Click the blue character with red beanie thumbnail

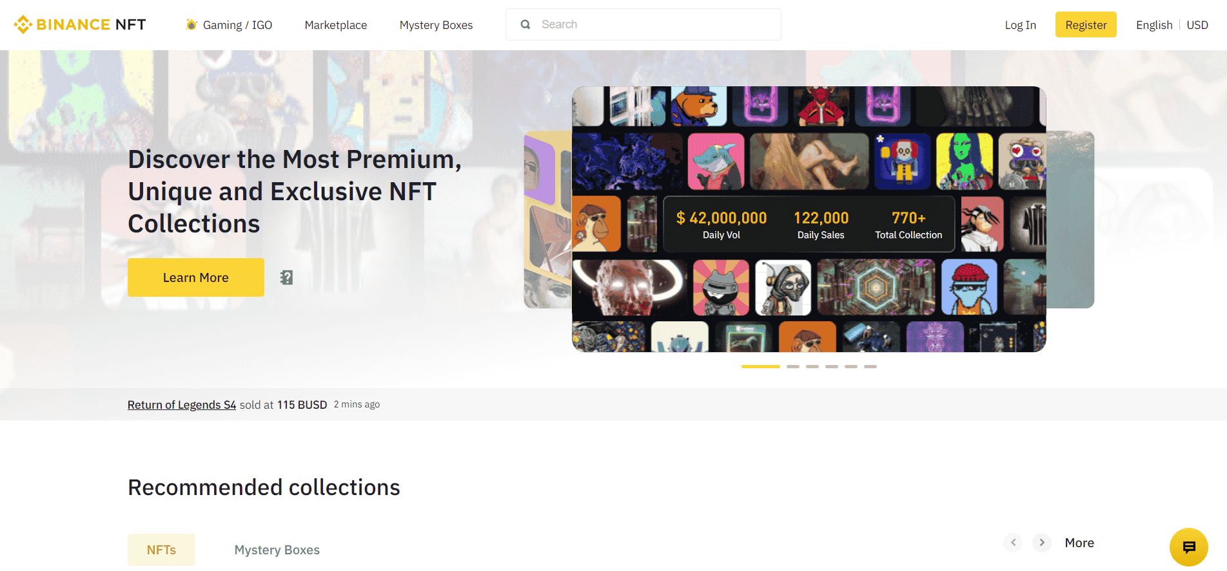coord(969,288)
